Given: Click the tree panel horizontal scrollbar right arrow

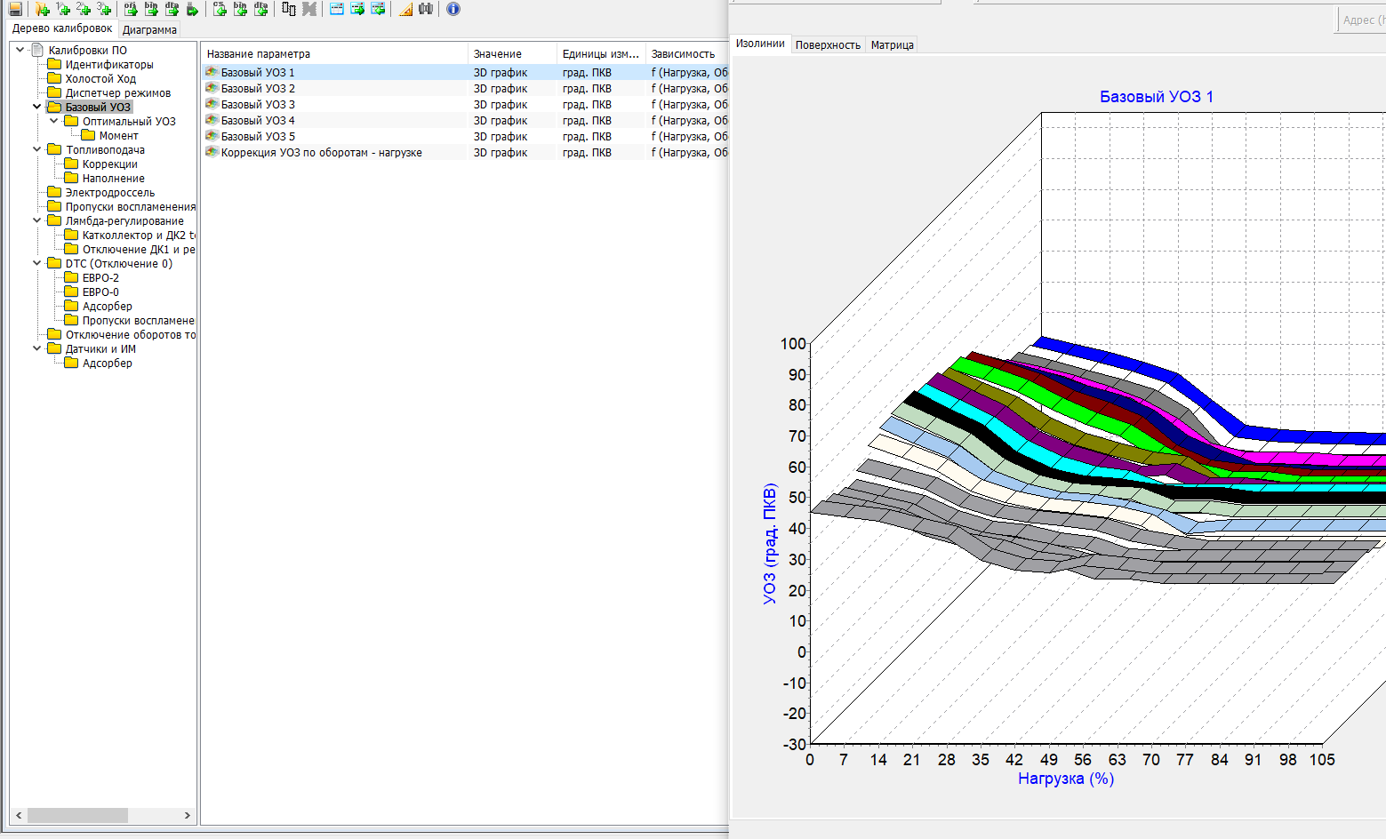Looking at the screenshot, I should pyautogui.click(x=187, y=815).
